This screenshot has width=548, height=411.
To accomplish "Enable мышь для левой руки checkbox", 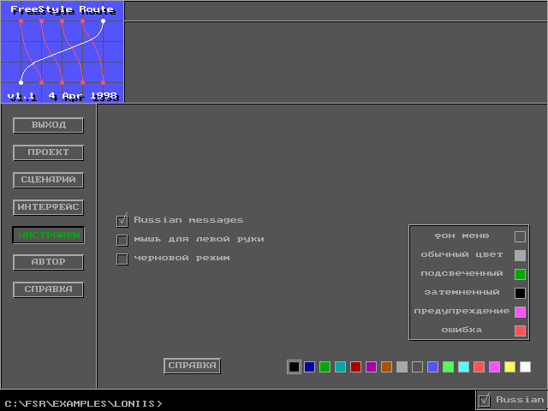I will pos(122,240).
